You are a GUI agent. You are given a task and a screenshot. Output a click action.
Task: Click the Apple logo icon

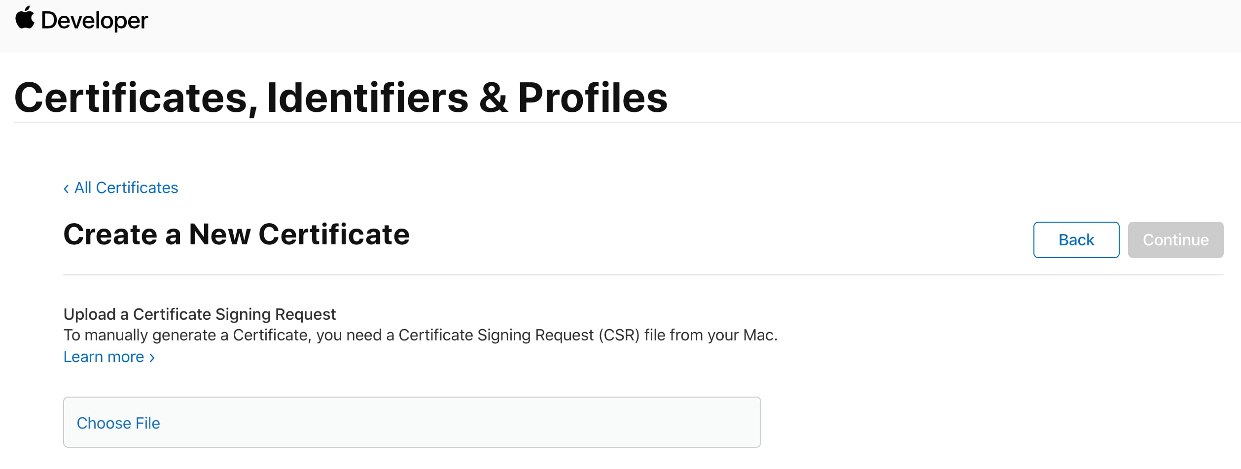point(25,18)
